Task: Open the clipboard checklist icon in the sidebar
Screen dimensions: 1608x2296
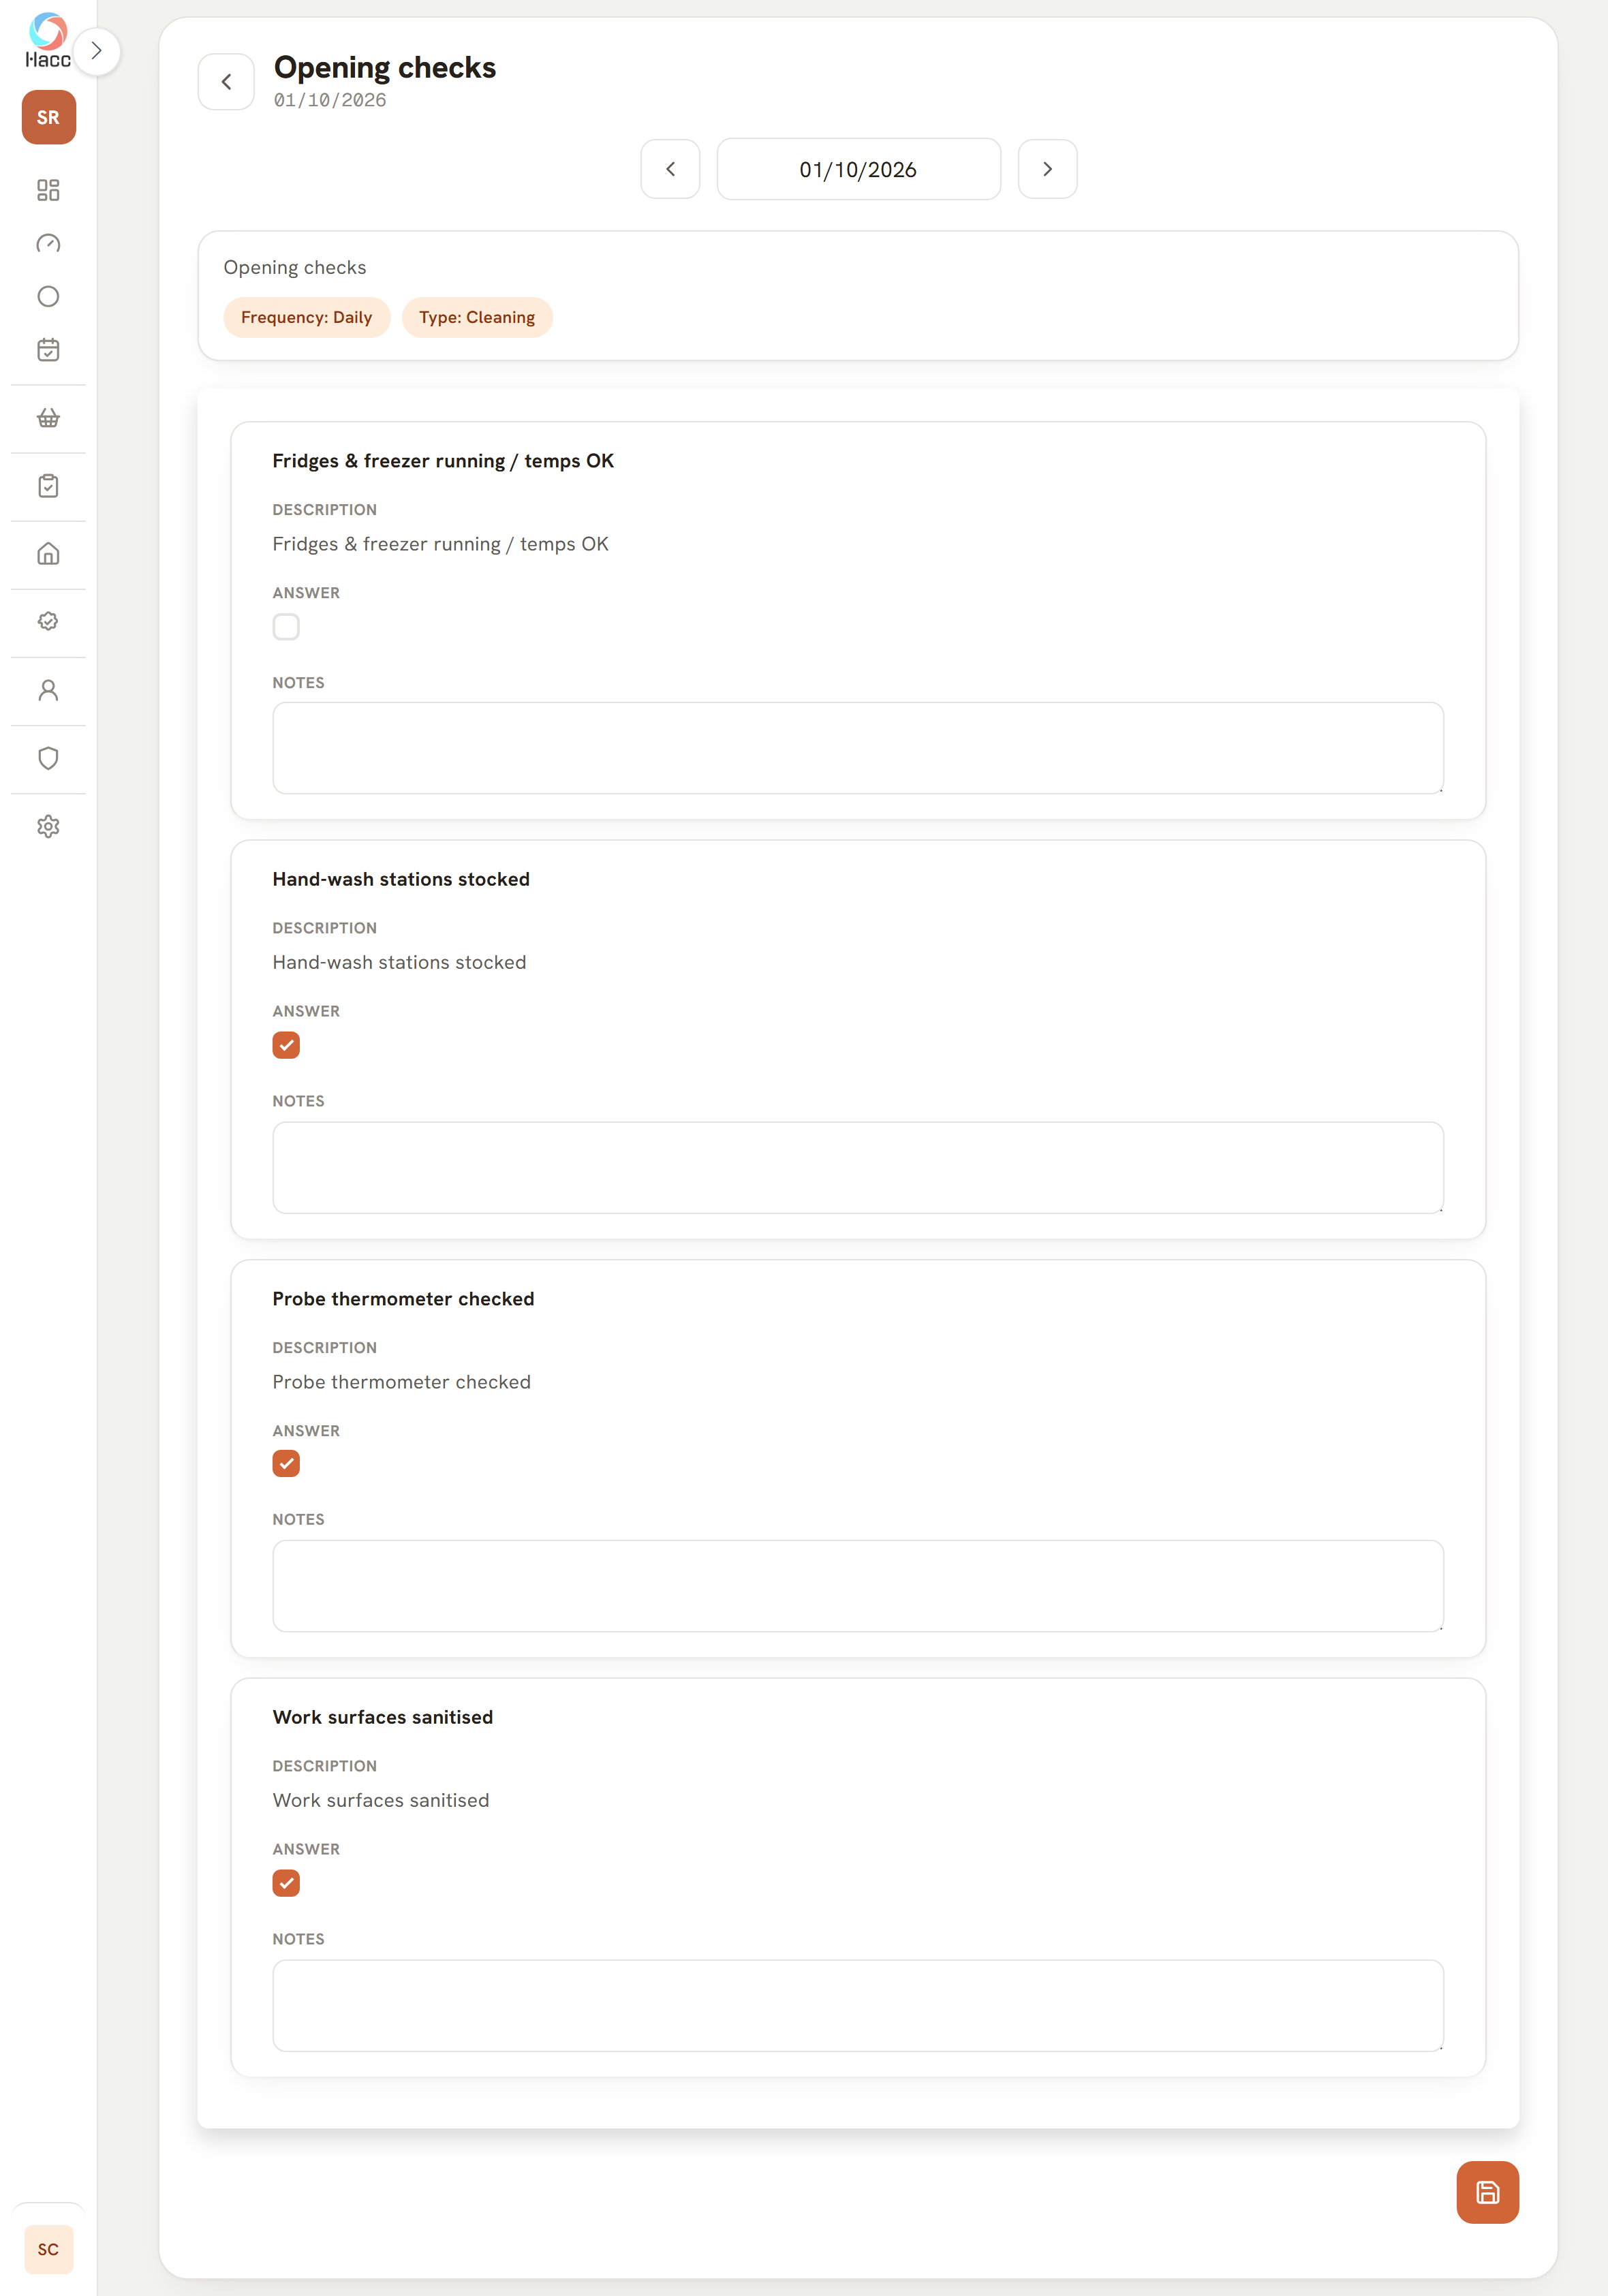Action: coord(48,486)
